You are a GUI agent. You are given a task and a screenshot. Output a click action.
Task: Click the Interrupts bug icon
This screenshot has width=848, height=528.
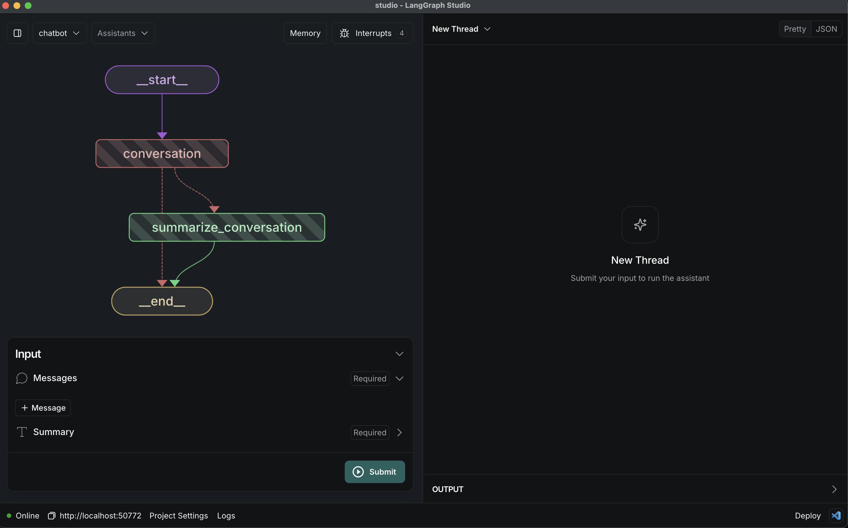pos(344,33)
